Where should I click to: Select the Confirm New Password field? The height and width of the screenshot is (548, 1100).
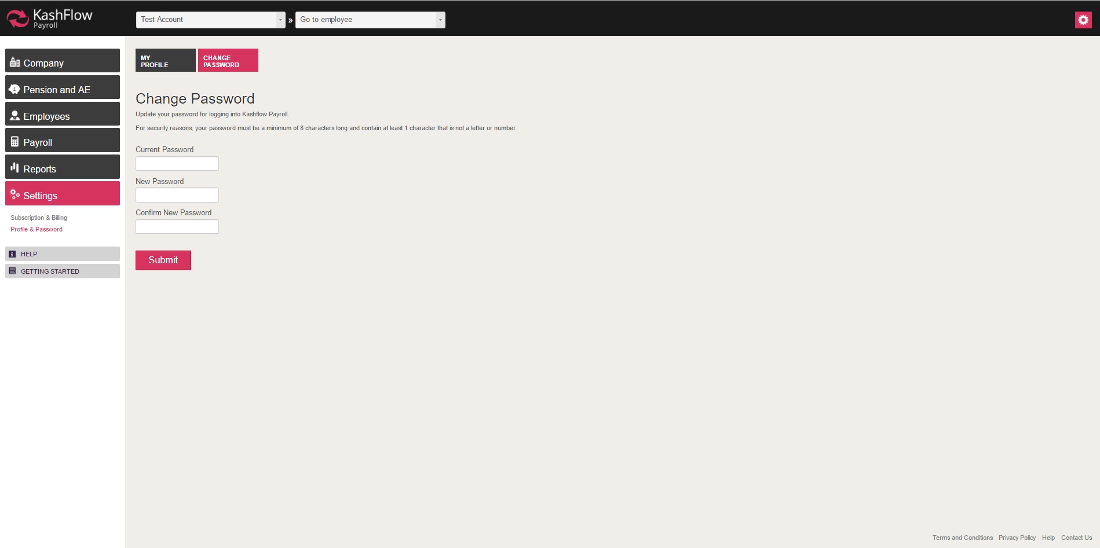pyautogui.click(x=177, y=227)
